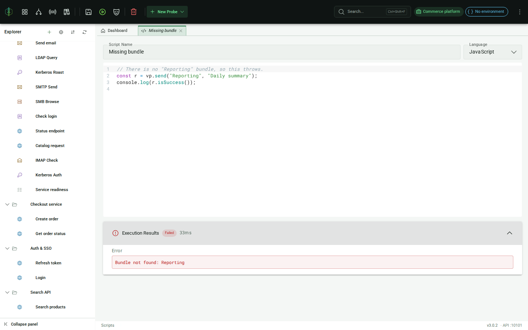Click the branching flow icon in toolbar
The image size is (528, 330).
pos(38,12)
